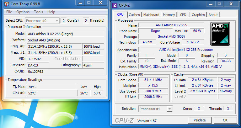Screen dimensions: 241x128
Task: Click the cores count box in Core Temp
Action: (64, 21)
